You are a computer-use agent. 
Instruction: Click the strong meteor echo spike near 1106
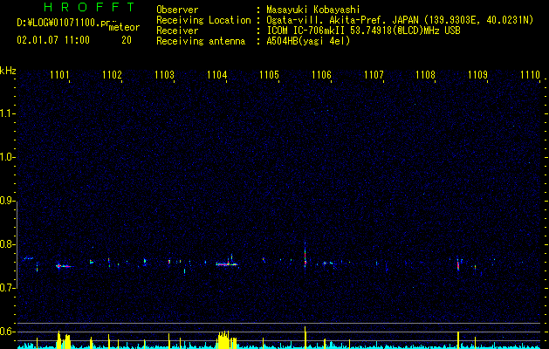[305, 253]
